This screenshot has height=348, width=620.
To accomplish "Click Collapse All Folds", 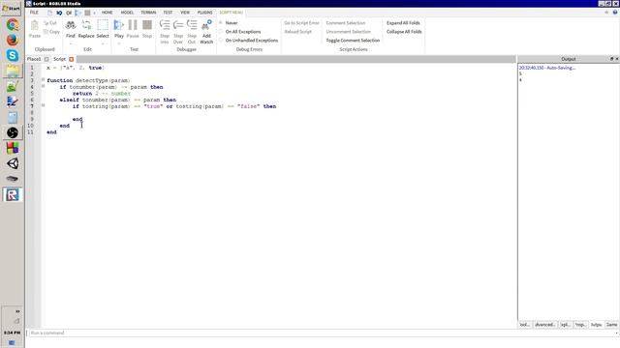I will [404, 32].
